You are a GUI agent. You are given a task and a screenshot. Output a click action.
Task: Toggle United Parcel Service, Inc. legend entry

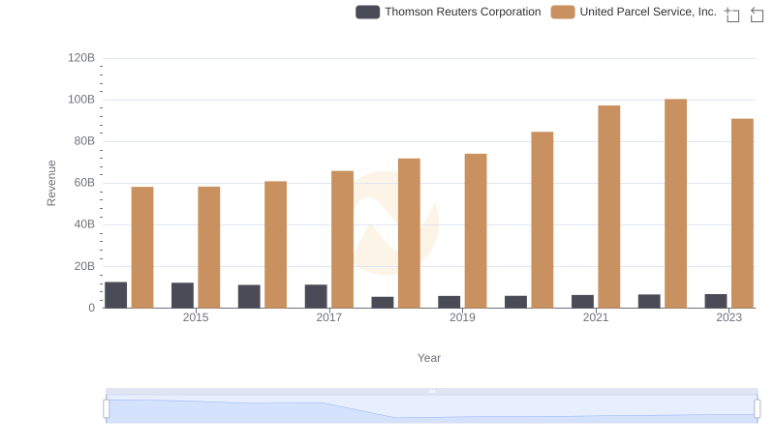634,12
